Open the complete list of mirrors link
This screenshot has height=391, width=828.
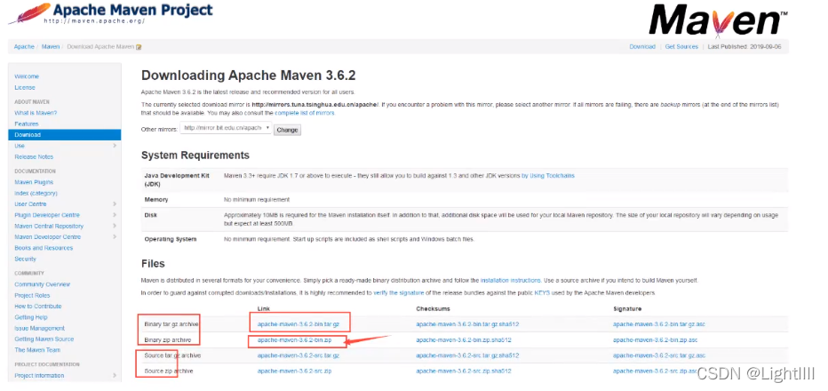coord(304,113)
